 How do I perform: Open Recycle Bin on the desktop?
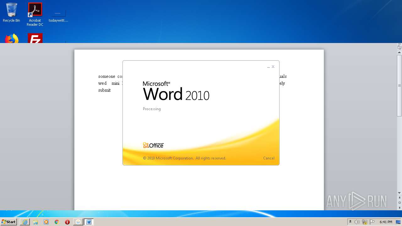point(11,13)
